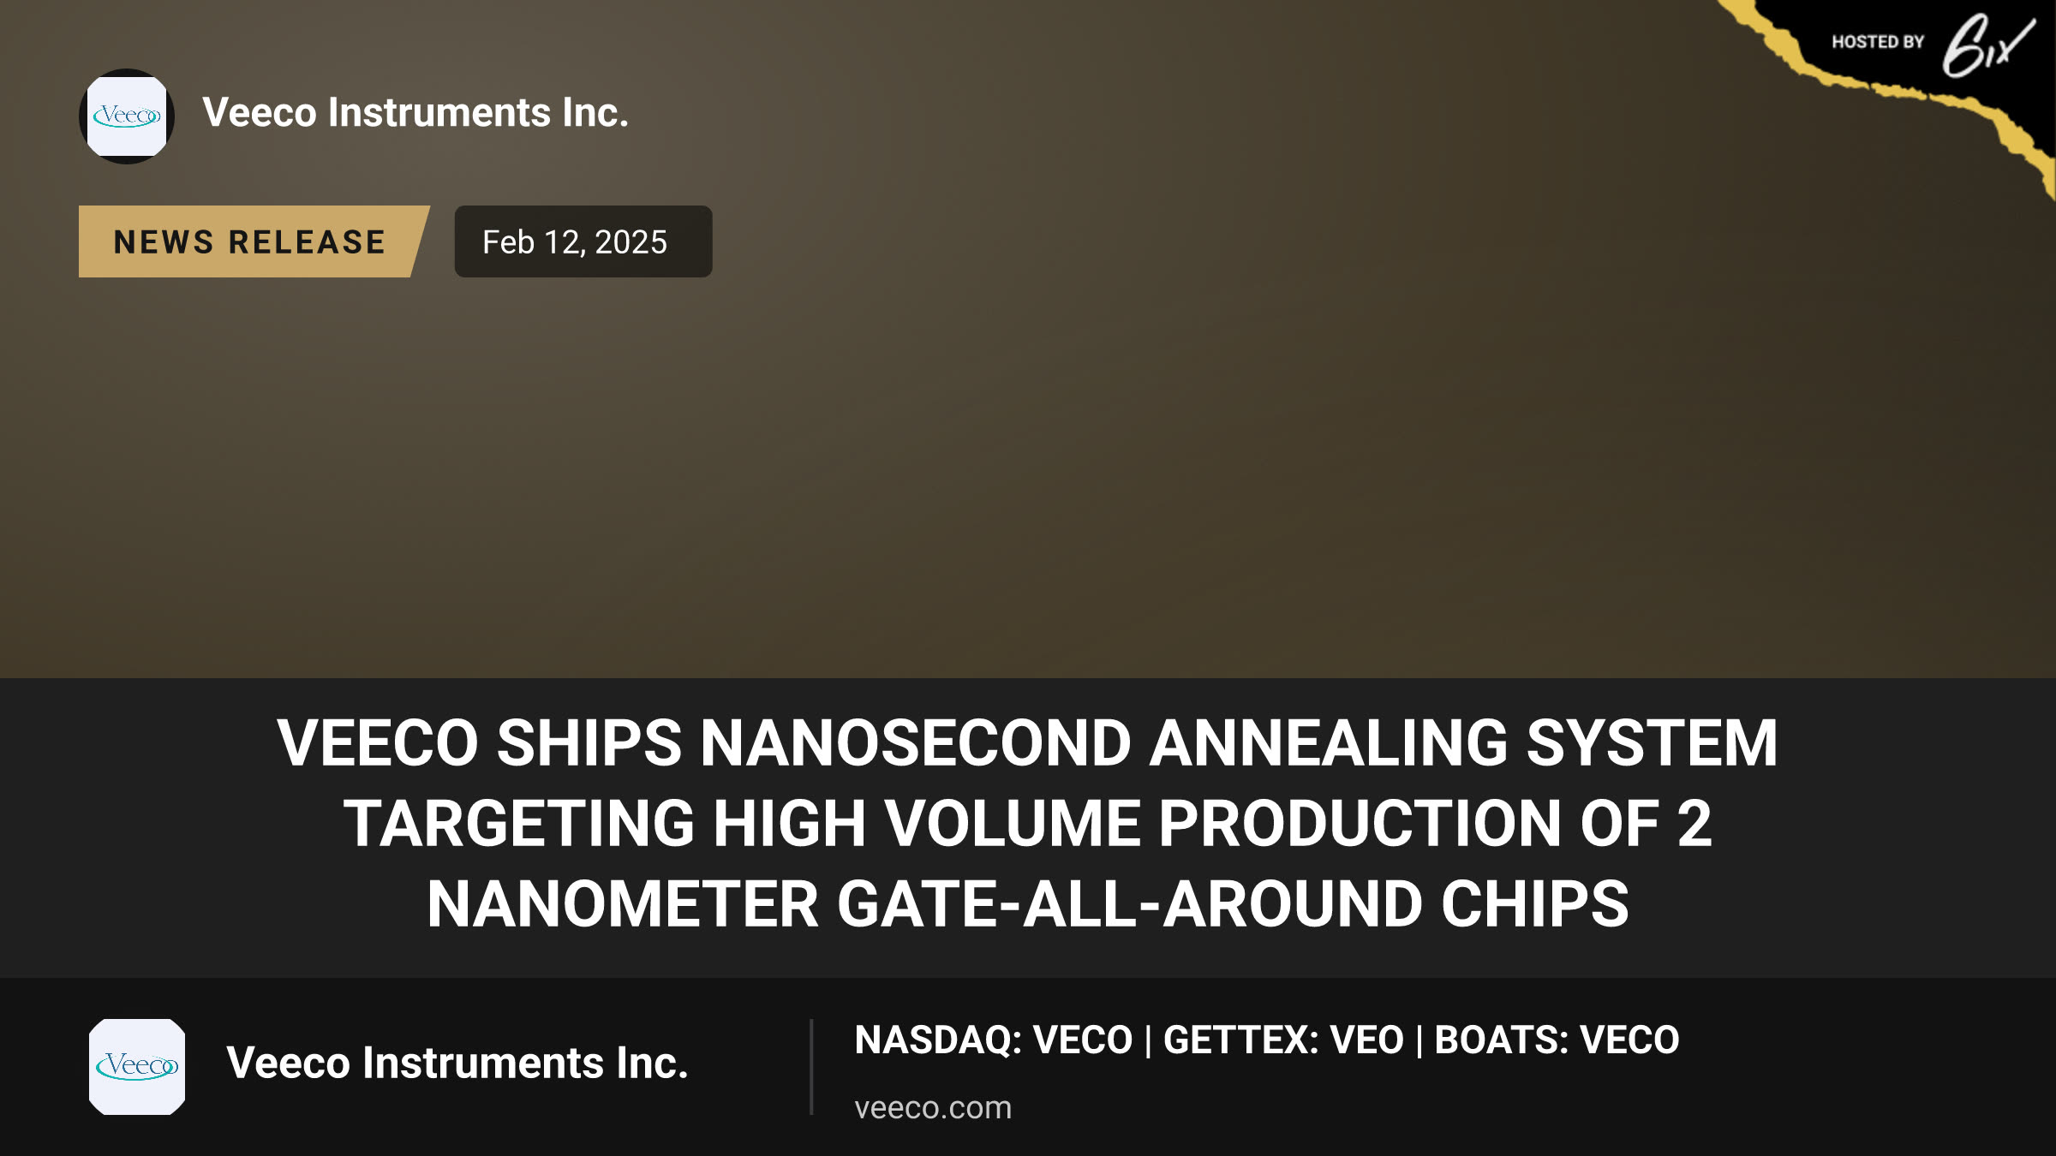Click the 6ix host logo
This screenshot has width=2056, height=1156.
point(1987,45)
